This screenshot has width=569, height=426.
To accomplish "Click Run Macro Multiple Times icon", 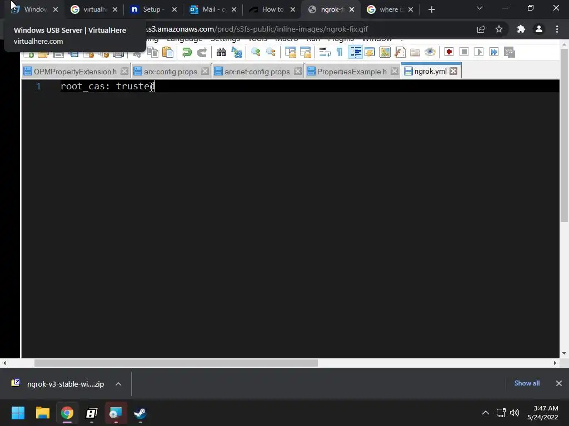I will [x=494, y=52].
